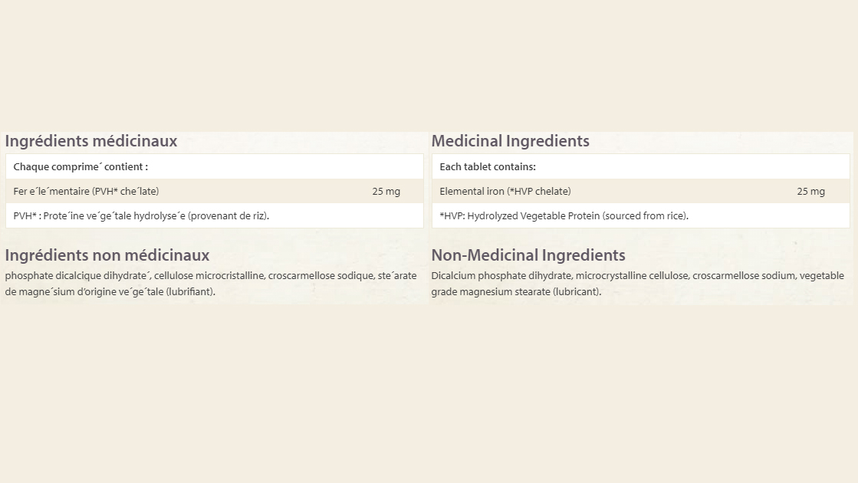Click the 'Elemental iron (*HVP chelate)' cell
The image size is (858, 483).
(505, 191)
